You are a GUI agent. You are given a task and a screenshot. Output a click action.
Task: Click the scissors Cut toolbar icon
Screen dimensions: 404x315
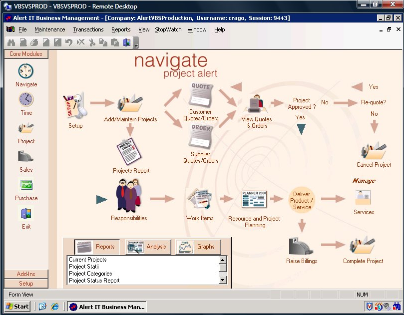(x=92, y=42)
